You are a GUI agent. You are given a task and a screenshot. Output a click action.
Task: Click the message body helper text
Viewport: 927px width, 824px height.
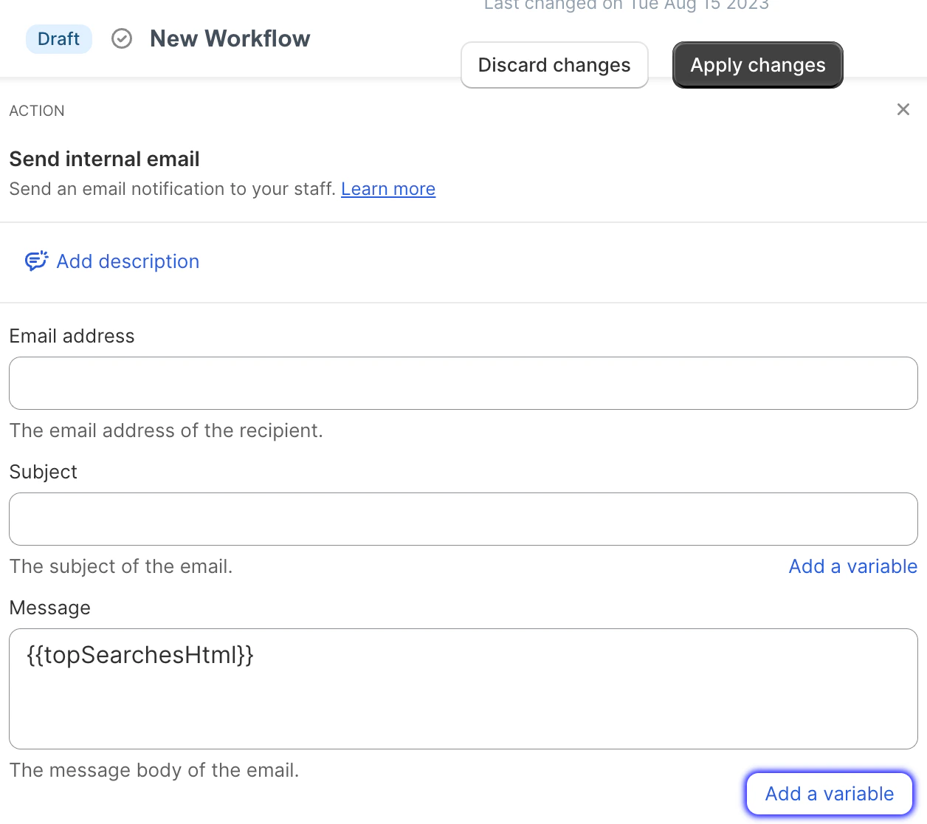[x=154, y=770]
